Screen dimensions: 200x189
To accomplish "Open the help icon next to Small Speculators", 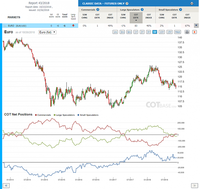I will (180, 10).
